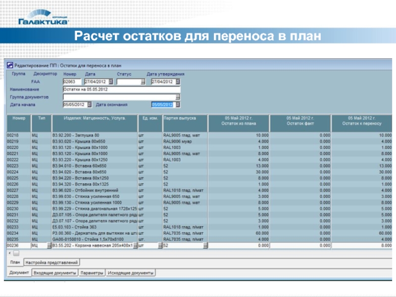
Task: Switch to the Настройка представлений tab
Action: click(52, 262)
